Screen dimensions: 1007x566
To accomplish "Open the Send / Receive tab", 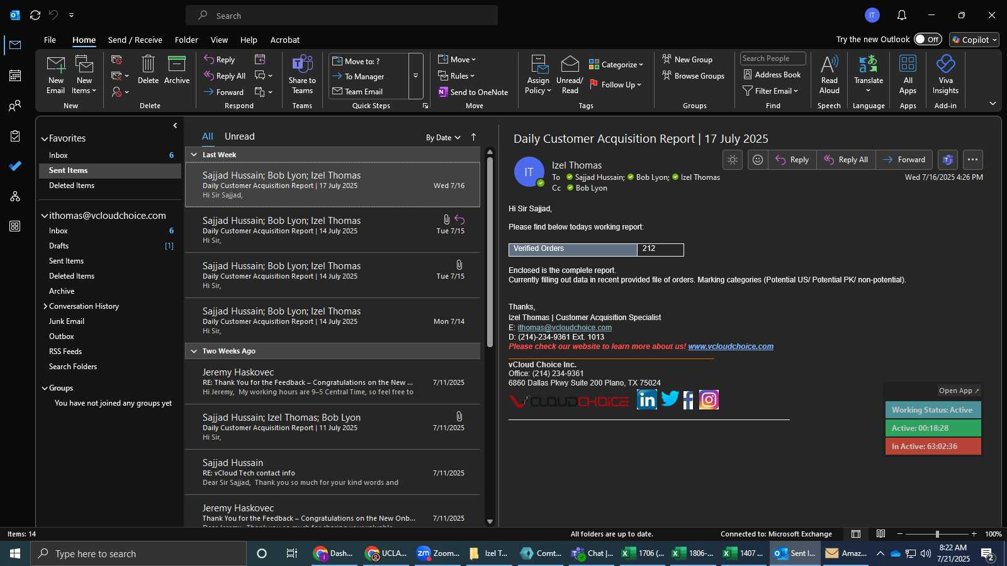I will [135, 40].
